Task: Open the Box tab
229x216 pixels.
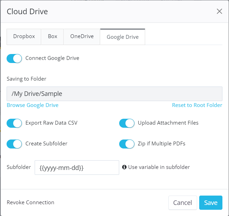Action: [x=53, y=36]
